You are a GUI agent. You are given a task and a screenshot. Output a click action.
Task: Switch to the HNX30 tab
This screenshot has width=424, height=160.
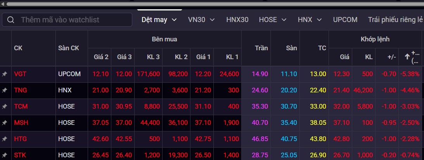coord(237,20)
